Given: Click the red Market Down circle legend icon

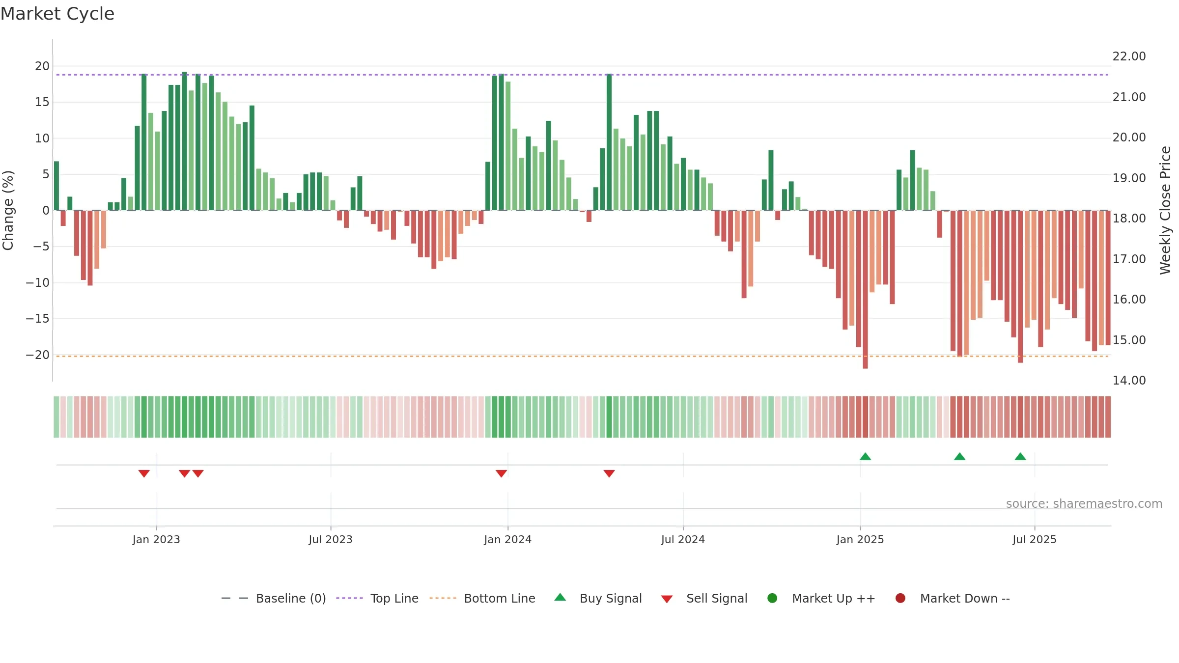Looking at the screenshot, I should point(900,598).
